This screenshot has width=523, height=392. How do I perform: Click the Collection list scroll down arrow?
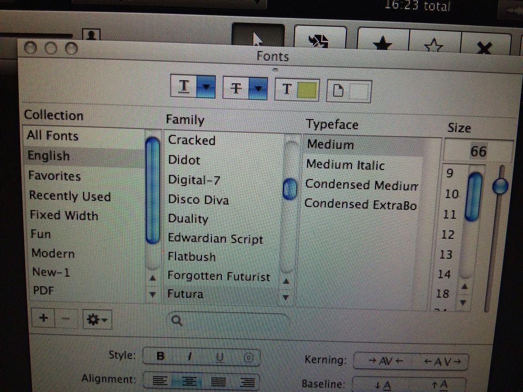click(153, 294)
